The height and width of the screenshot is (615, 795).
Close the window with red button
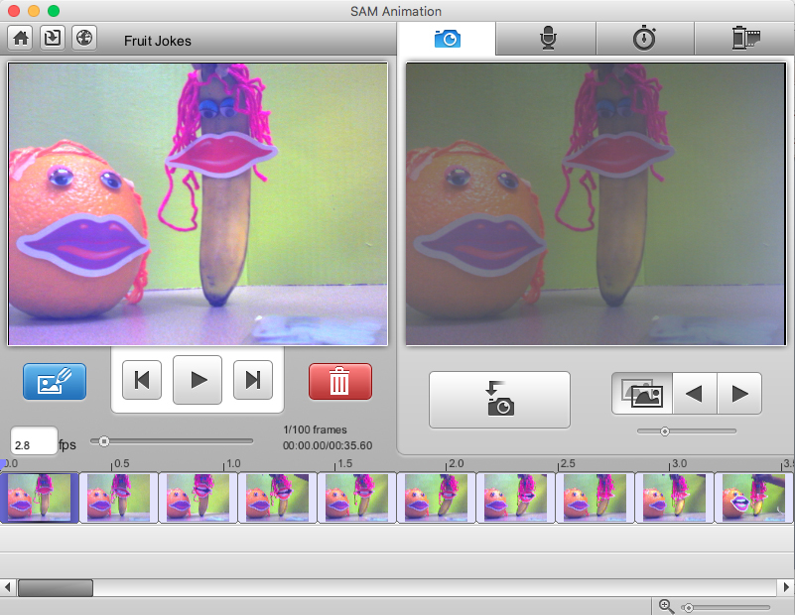[x=14, y=11]
